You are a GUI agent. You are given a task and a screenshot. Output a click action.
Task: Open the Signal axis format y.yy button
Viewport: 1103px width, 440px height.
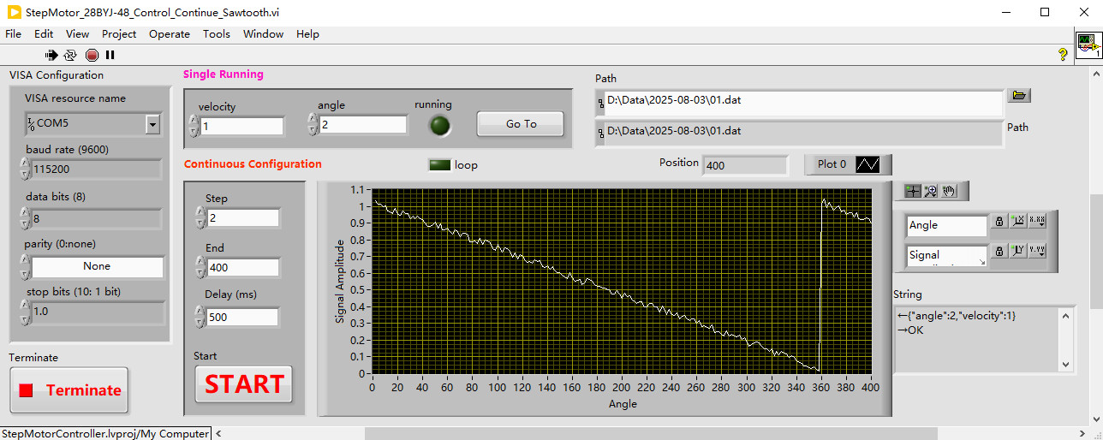pyautogui.click(x=1037, y=251)
